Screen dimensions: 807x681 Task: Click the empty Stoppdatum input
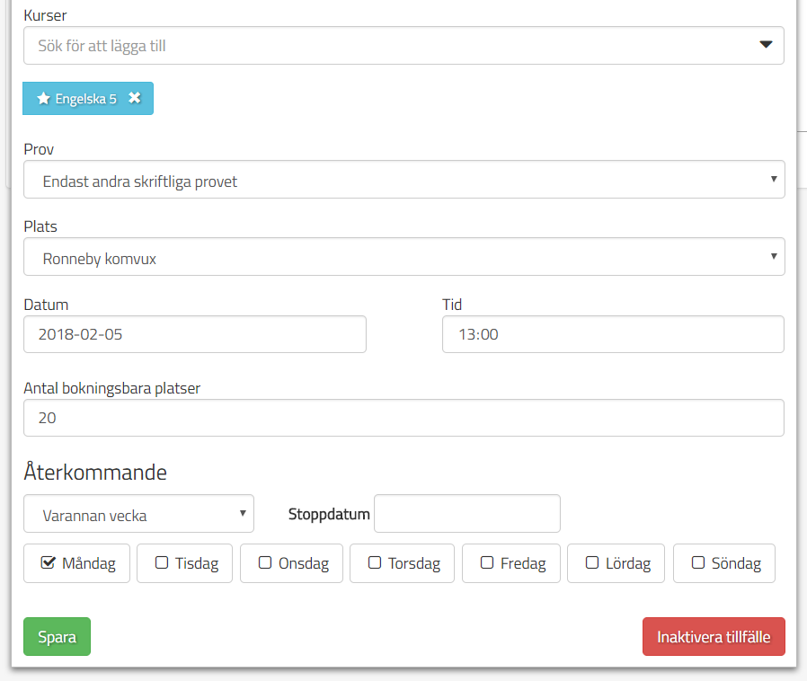466,514
